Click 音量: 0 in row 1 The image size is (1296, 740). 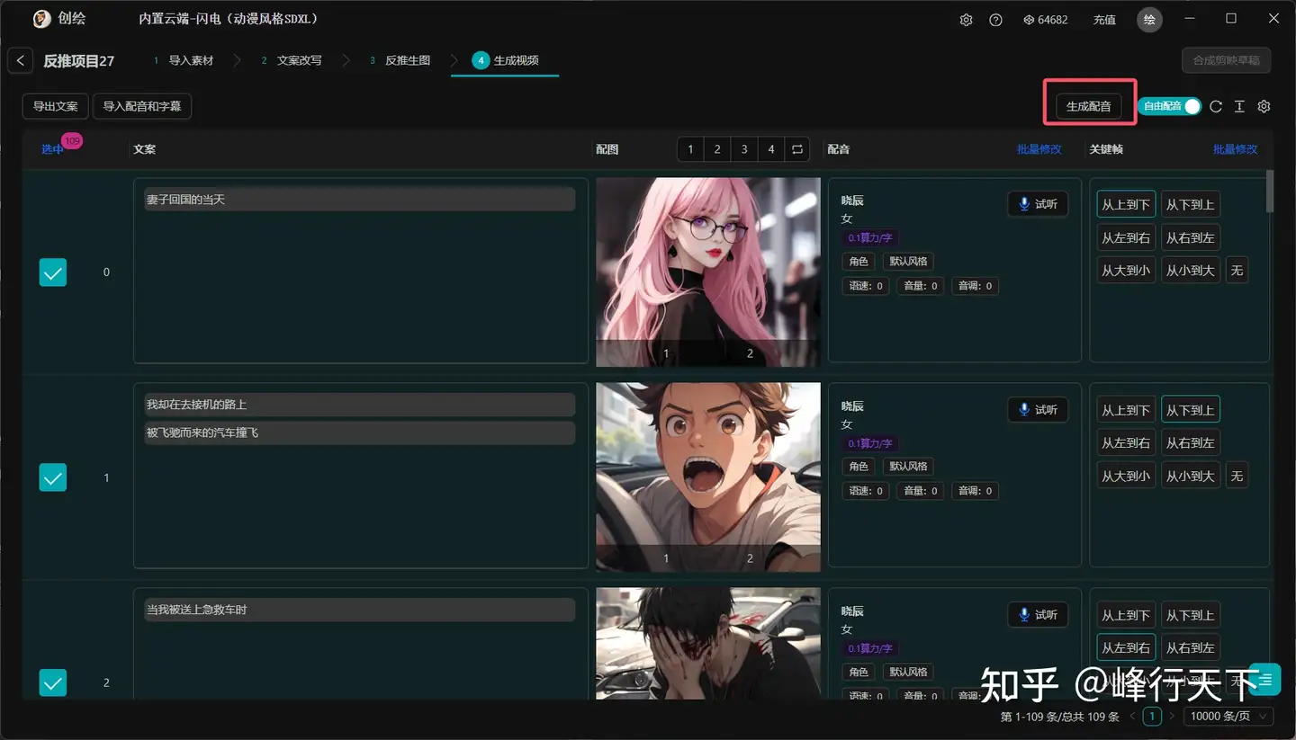click(x=921, y=491)
